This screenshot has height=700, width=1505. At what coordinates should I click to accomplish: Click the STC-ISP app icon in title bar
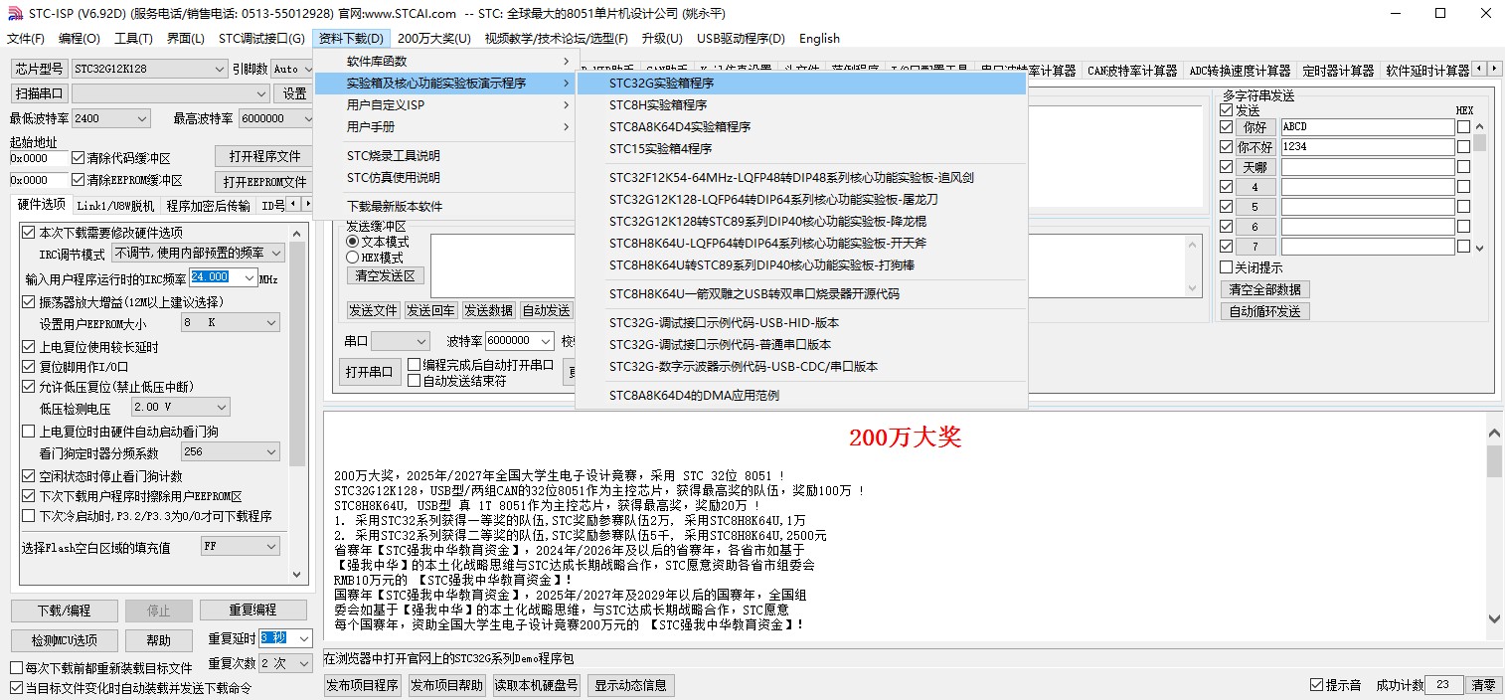(x=15, y=13)
